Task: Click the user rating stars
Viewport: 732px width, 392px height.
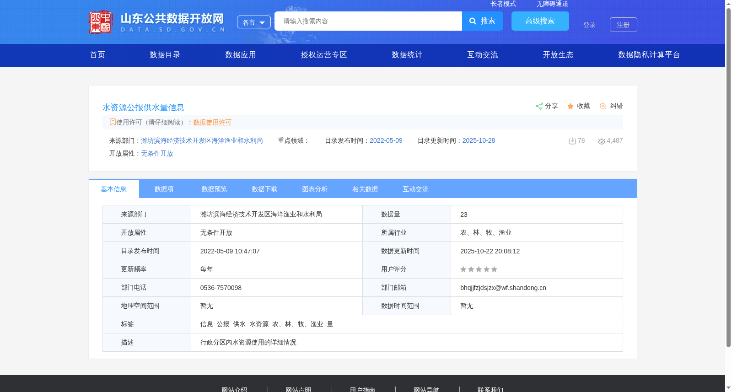Action: pyautogui.click(x=479, y=269)
